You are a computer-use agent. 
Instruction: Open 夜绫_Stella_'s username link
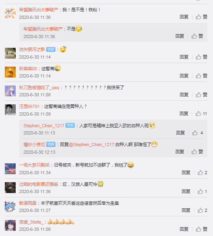31,222
